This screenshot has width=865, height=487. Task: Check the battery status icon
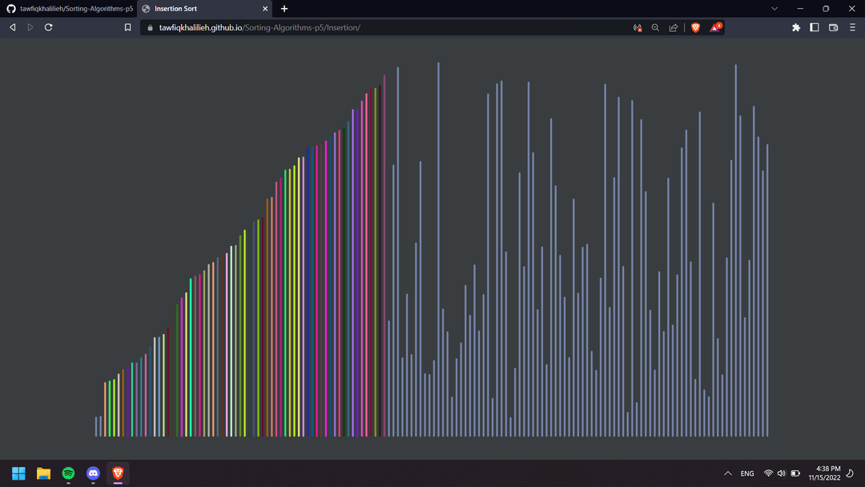[x=795, y=473]
